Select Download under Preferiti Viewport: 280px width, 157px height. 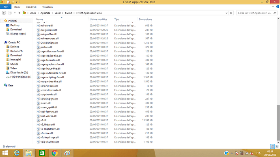pyautogui.click(x=16, y=30)
